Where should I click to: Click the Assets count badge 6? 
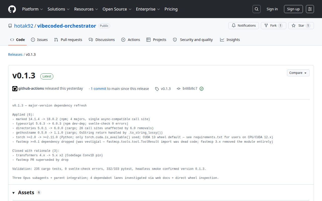39,192
